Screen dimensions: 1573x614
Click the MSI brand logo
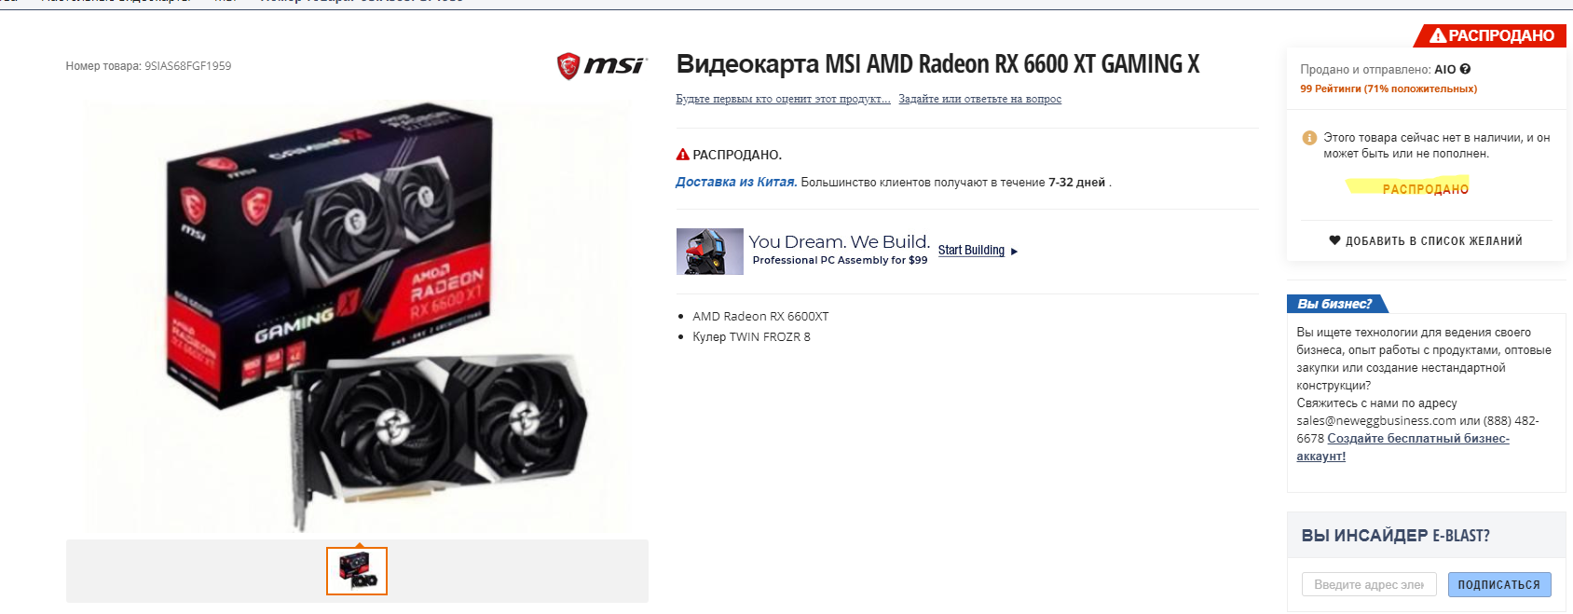click(601, 66)
